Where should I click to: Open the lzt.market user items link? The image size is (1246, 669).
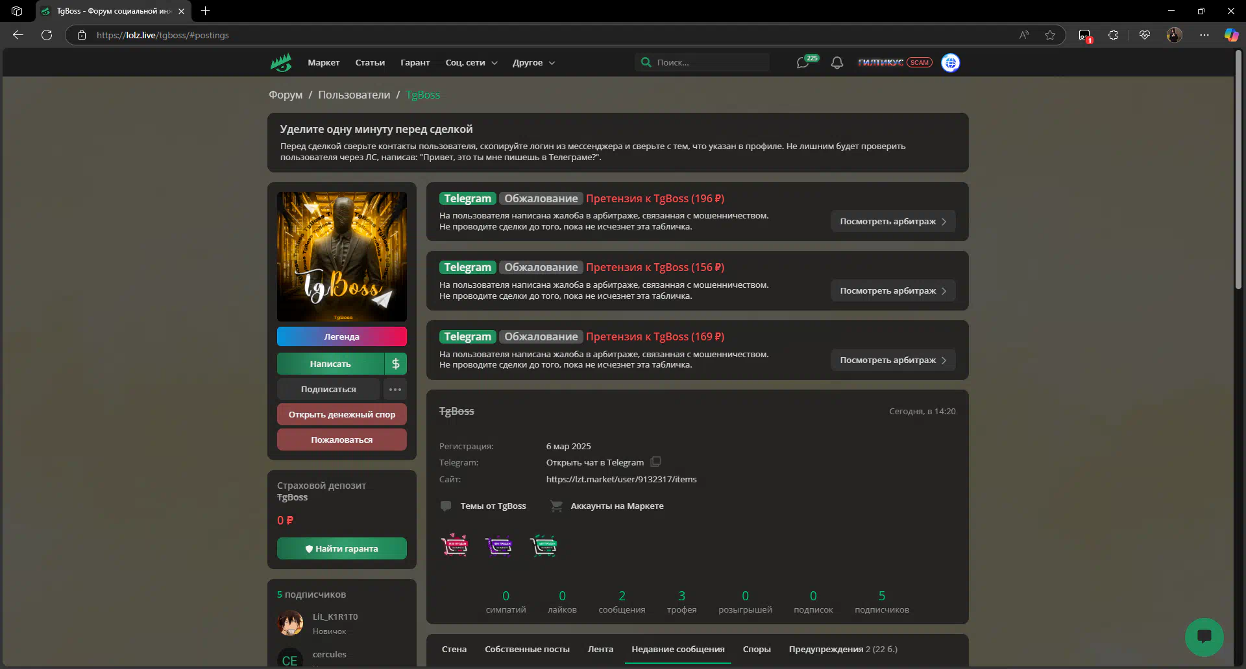pos(621,479)
